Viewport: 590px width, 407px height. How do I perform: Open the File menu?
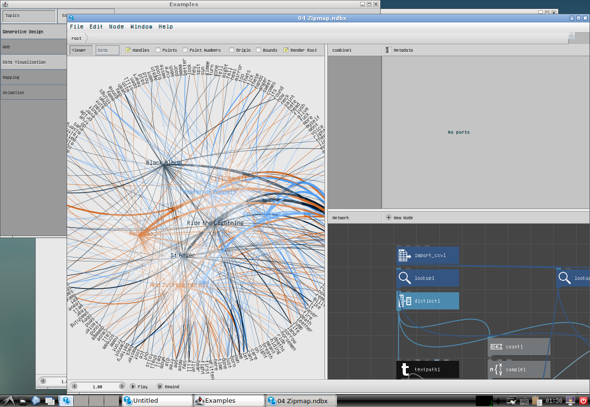coord(77,27)
